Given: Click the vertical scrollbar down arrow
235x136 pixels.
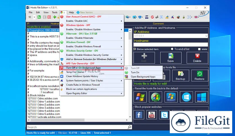Looking at the screenshot, I should tap(130, 117).
